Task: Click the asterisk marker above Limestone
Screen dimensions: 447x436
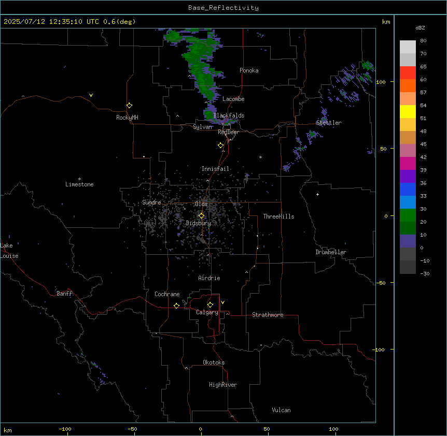Action: pos(79,179)
